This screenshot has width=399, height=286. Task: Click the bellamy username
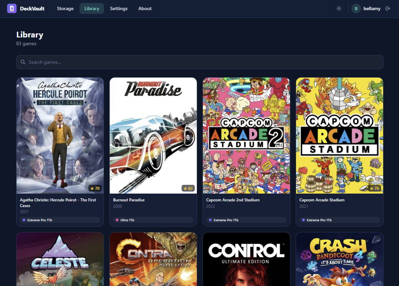pos(372,8)
